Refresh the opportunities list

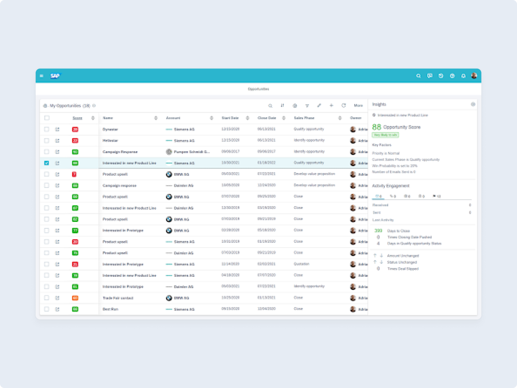click(344, 106)
